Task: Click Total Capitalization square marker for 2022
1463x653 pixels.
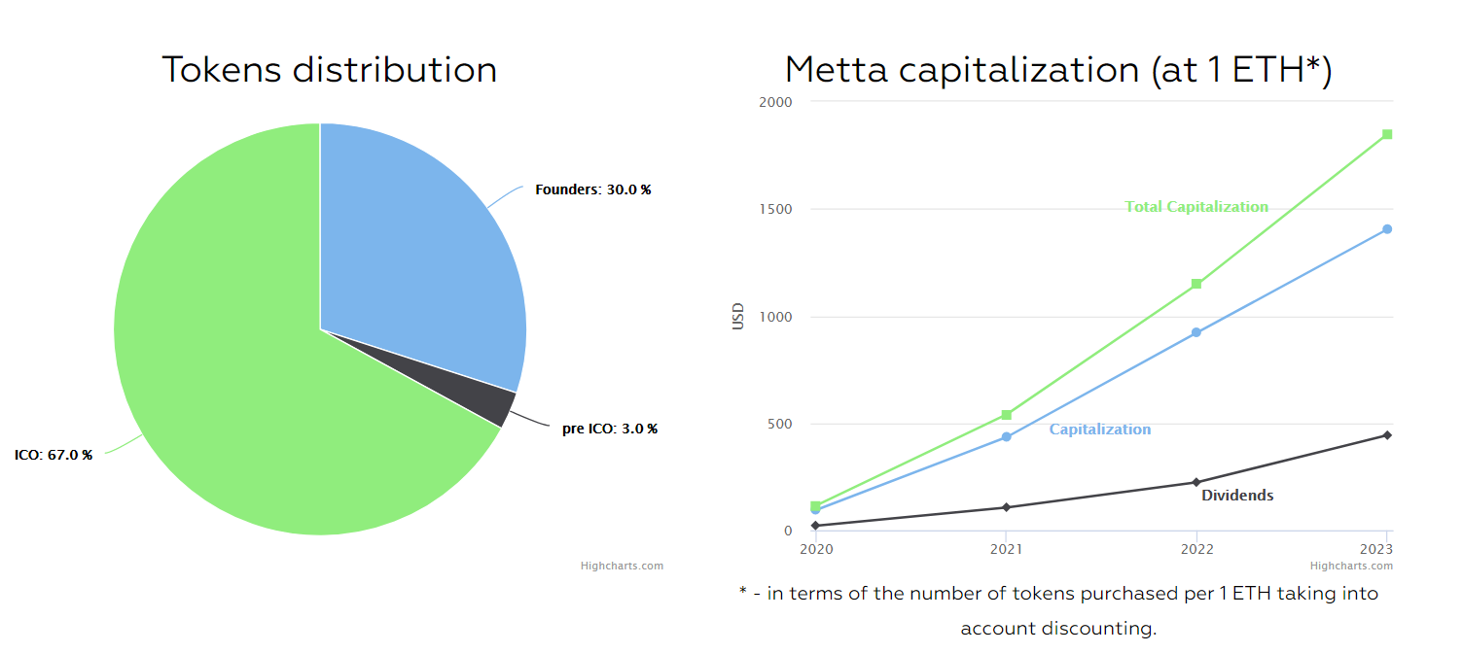Action: click(1196, 284)
